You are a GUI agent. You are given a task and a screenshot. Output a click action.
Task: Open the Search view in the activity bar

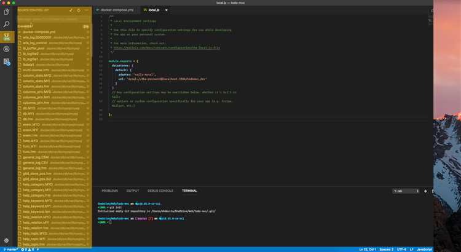click(7, 25)
